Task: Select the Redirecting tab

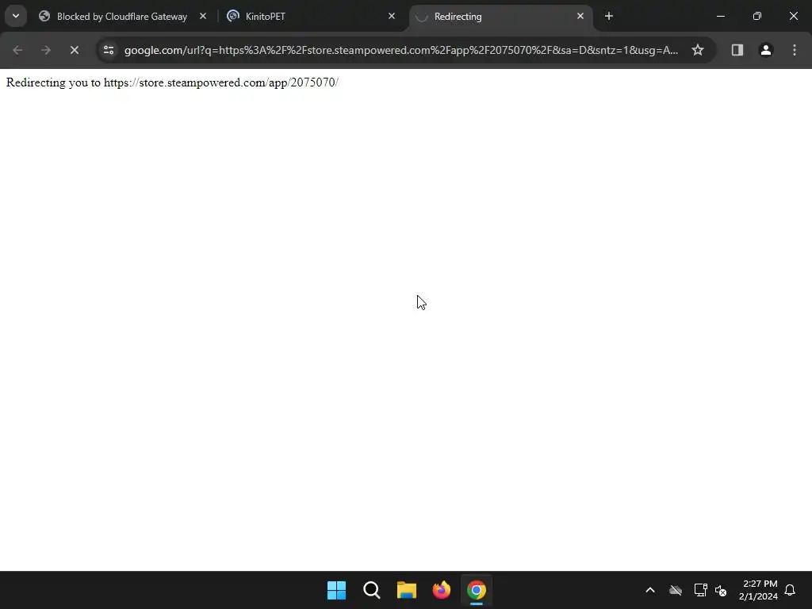Action: point(500,17)
